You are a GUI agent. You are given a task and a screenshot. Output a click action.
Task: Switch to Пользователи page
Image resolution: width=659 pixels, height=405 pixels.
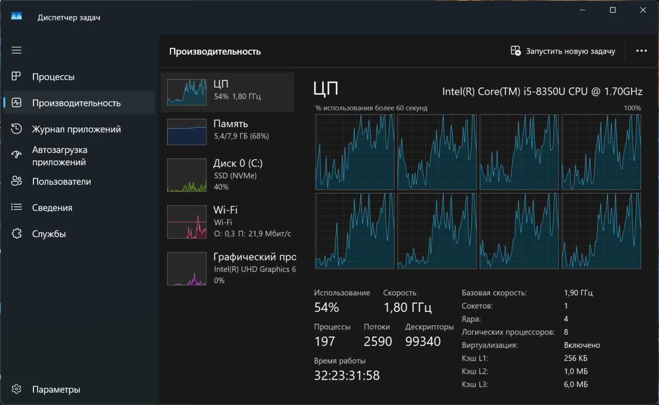pyautogui.click(x=79, y=181)
